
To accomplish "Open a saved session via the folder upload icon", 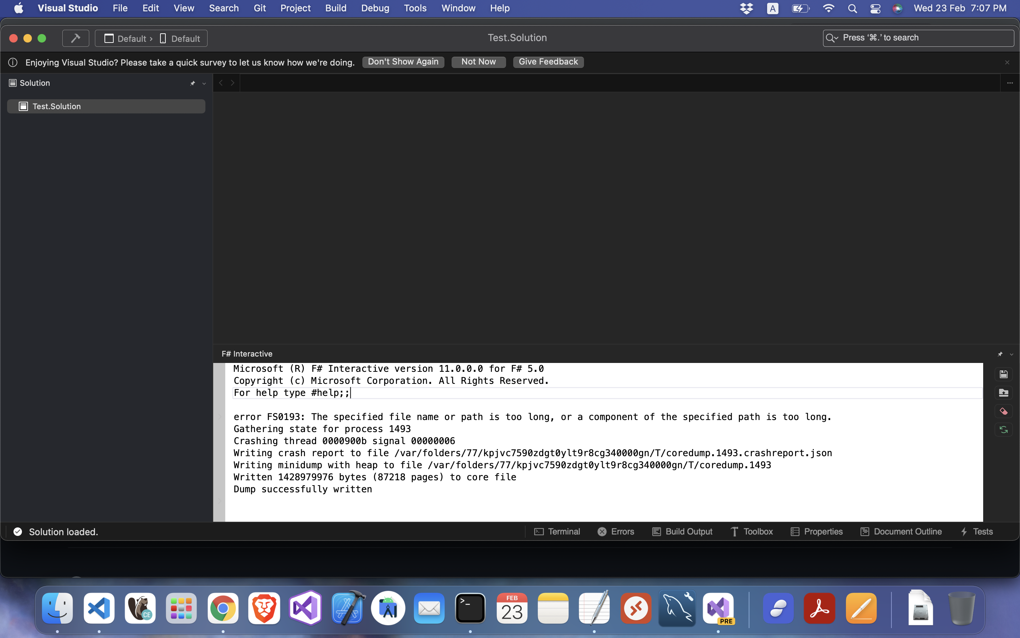I will click(1004, 392).
